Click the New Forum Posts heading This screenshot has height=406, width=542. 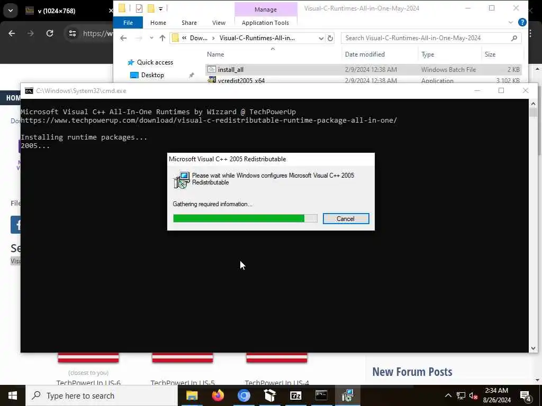pyautogui.click(x=412, y=372)
